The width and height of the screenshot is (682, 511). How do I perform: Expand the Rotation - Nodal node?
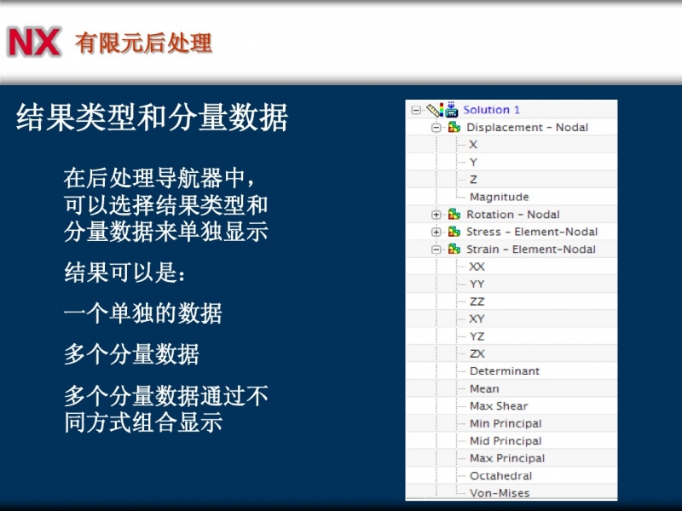pyautogui.click(x=436, y=215)
